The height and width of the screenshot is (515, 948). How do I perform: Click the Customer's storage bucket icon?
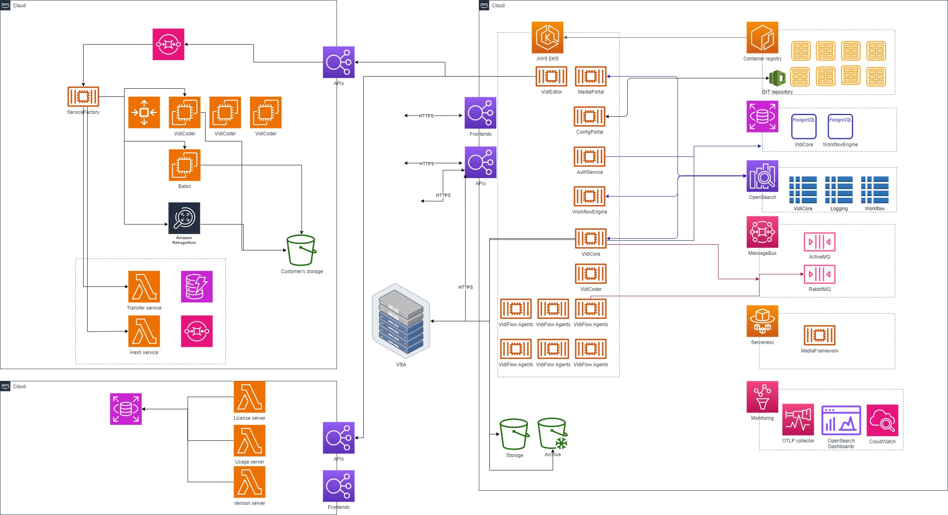coord(302,250)
